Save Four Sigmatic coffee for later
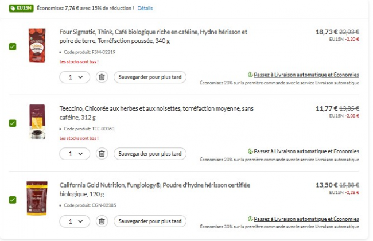The image size is (373, 241). click(x=150, y=77)
